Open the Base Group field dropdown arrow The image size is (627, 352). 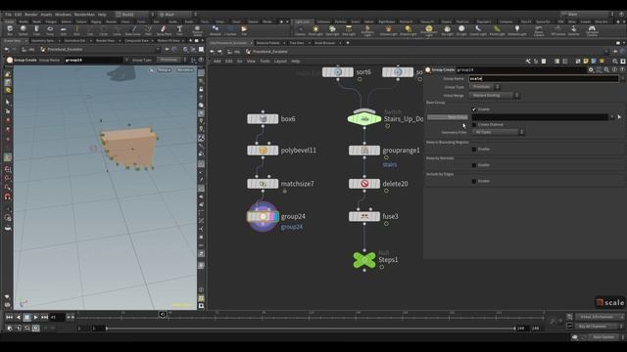[611, 117]
